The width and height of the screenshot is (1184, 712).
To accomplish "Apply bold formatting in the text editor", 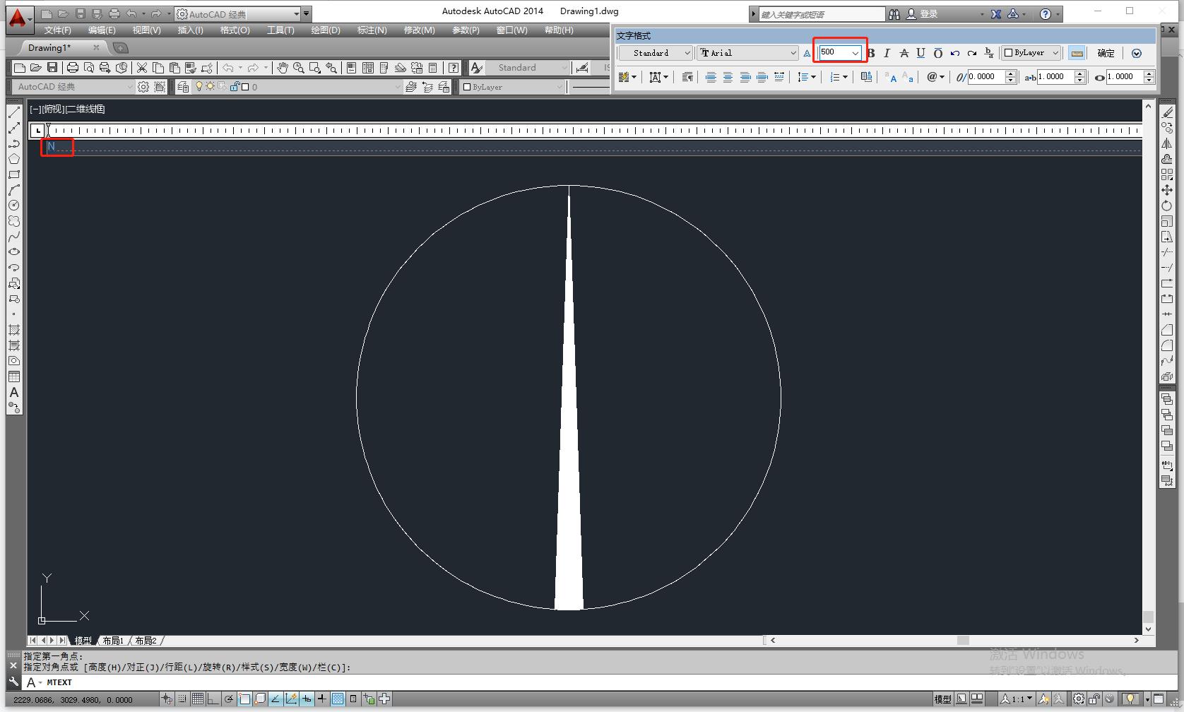I will (870, 52).
